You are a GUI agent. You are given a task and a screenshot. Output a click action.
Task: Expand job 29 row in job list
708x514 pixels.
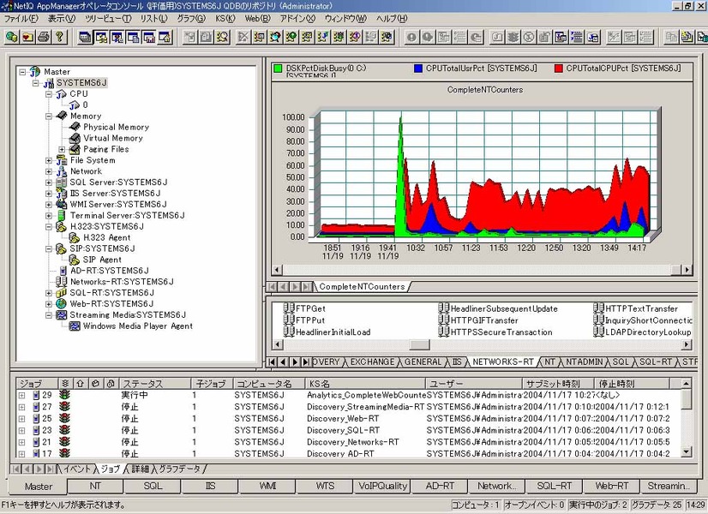coord(21,395)
